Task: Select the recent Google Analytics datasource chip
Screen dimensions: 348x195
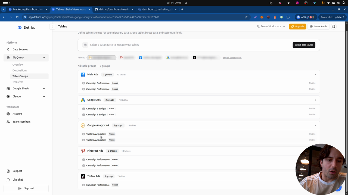Action: [x=101, y=57]
